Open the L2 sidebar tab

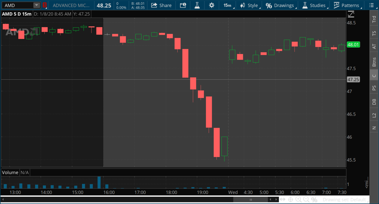point(374,115)
